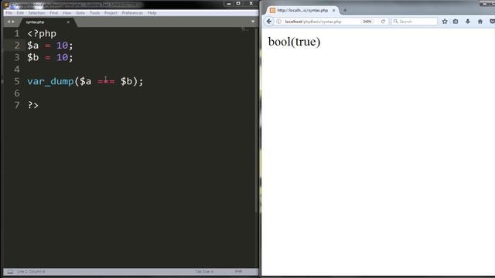495x278 pixels.
Task: Open the Project menu
Action: coord(111,13)
